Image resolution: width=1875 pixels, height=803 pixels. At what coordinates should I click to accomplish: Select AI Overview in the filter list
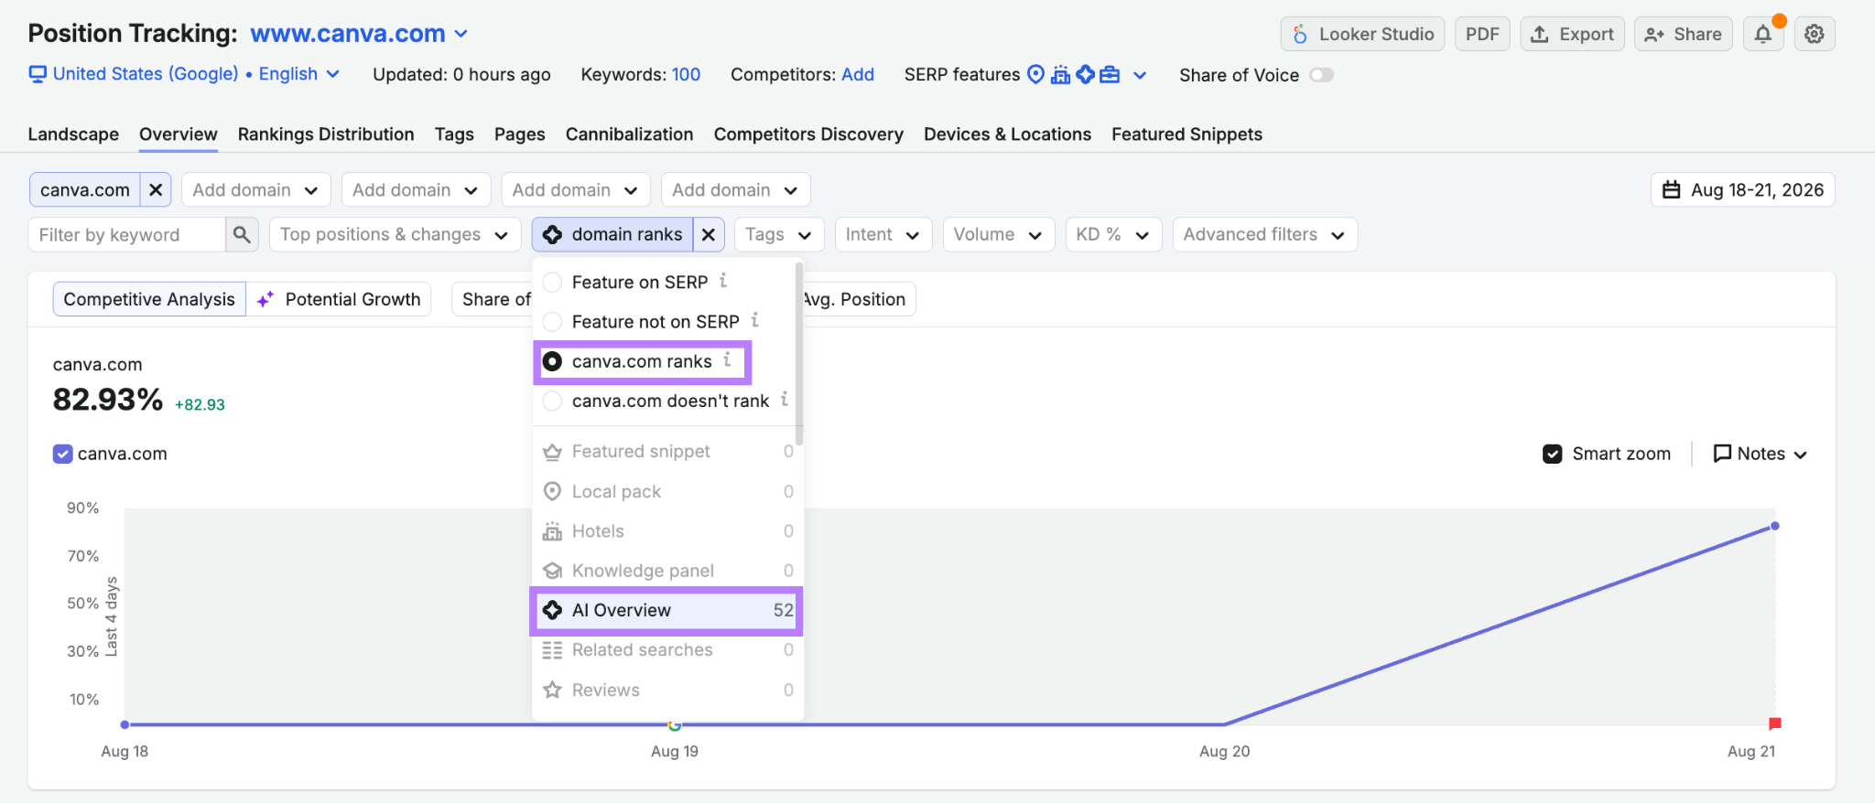pyautogui.click(x=667, y=610)
